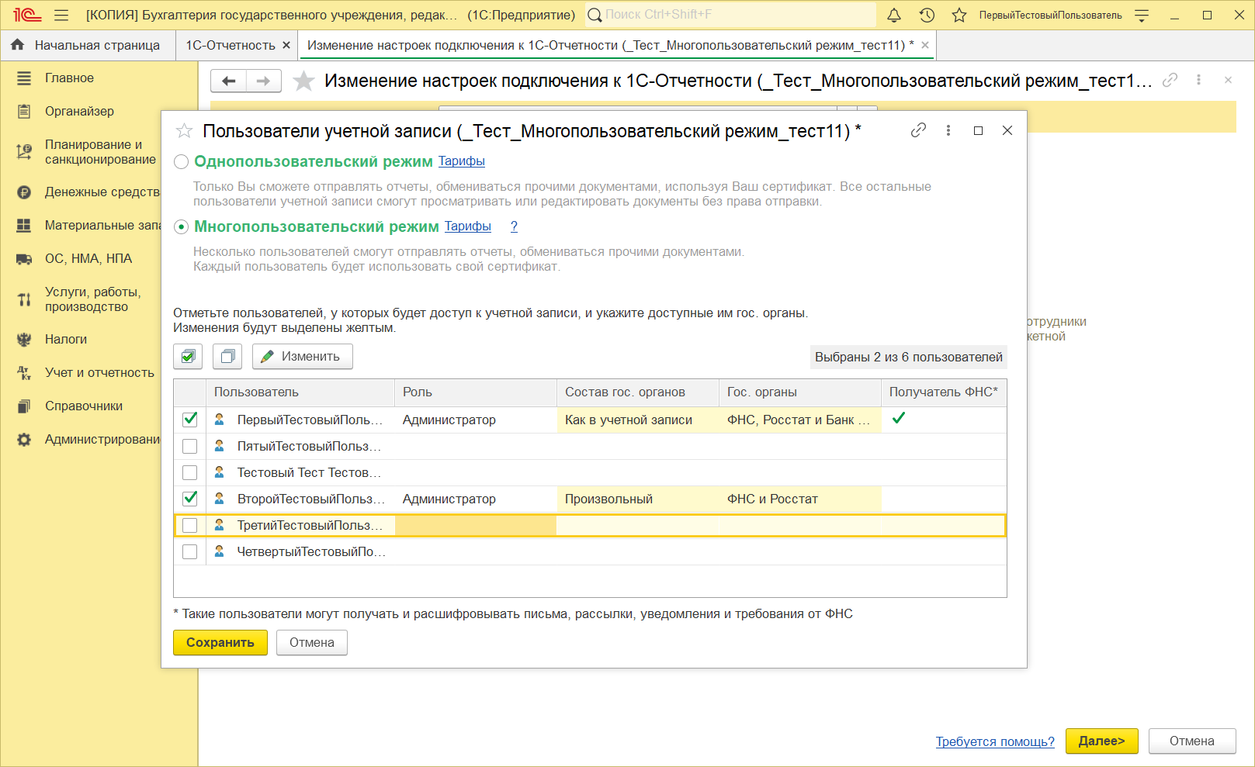Check all users toolbar button
The image size is (1255, 767).
pyautogui.click(x=188, y=357)
